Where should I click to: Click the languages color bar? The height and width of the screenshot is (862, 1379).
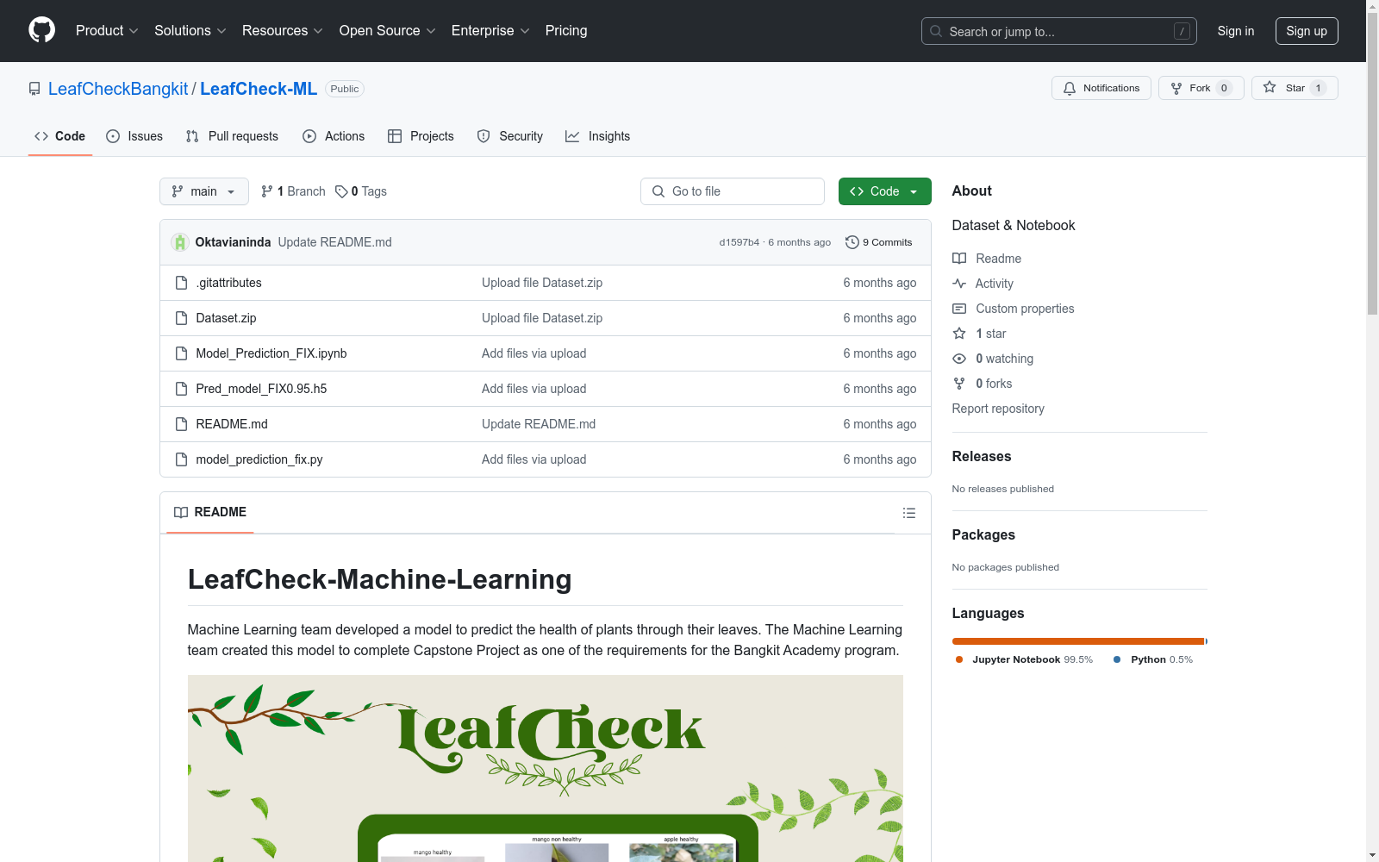pyautogui.click(x=1080, y=641)
